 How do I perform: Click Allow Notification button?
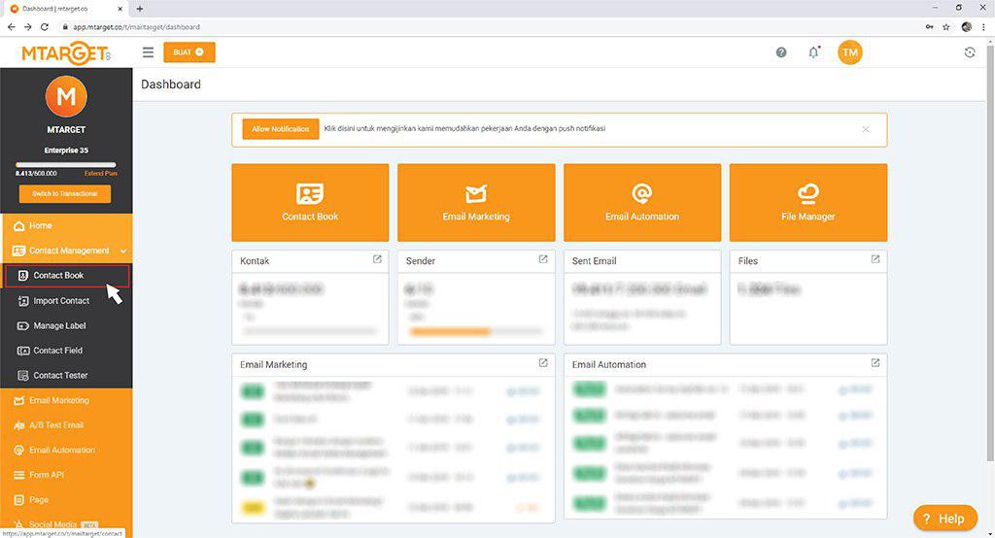pos(281,129)
